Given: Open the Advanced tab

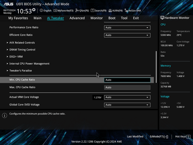Looking at the screenshot, I should click(x=77, y=18).
